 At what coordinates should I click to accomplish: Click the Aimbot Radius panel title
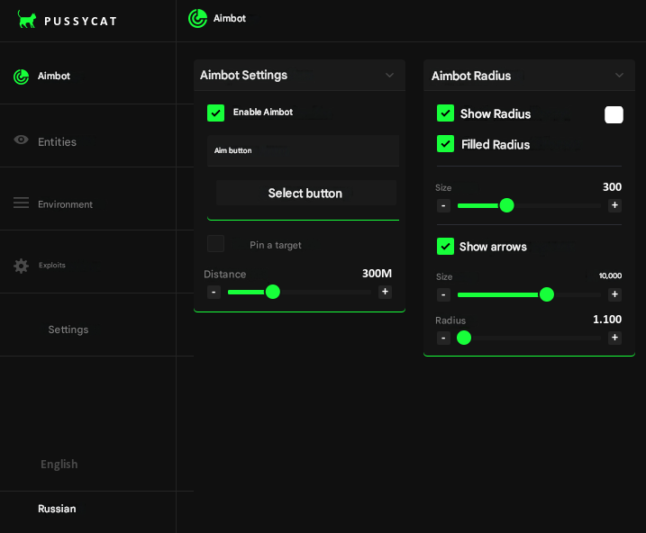click(x=471, y=76)
